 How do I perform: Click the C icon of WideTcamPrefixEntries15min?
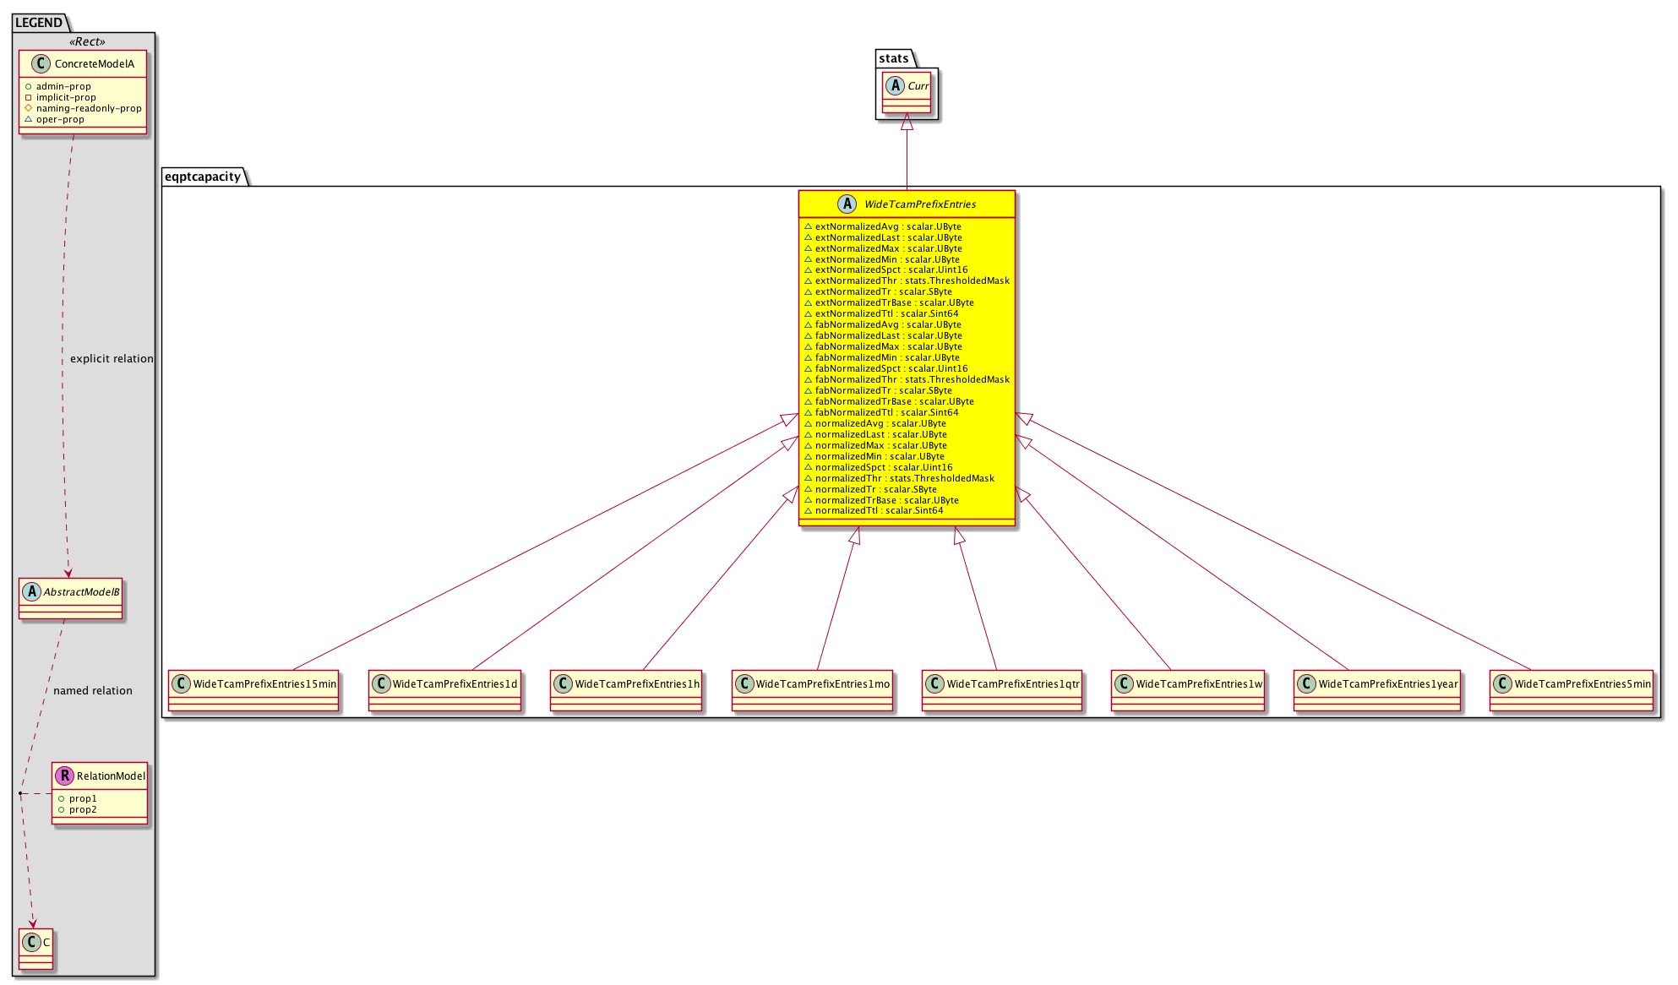(x=182, y=684)
